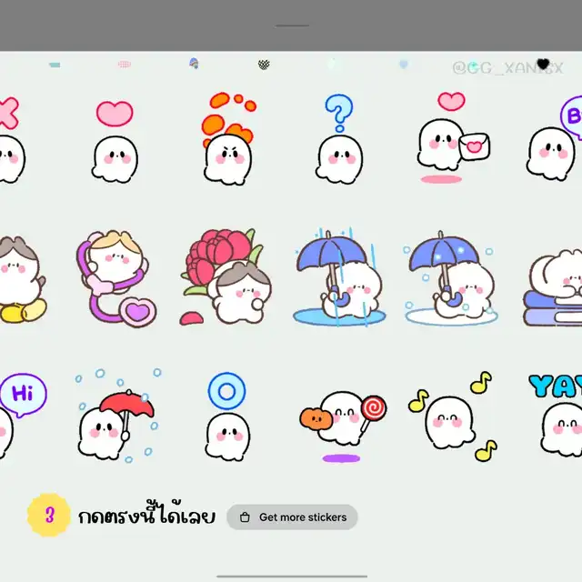Pick the ghost with yellow music notes
This screenshot has height=582, width=582.
pyautogui.click(x=452, y=418)
